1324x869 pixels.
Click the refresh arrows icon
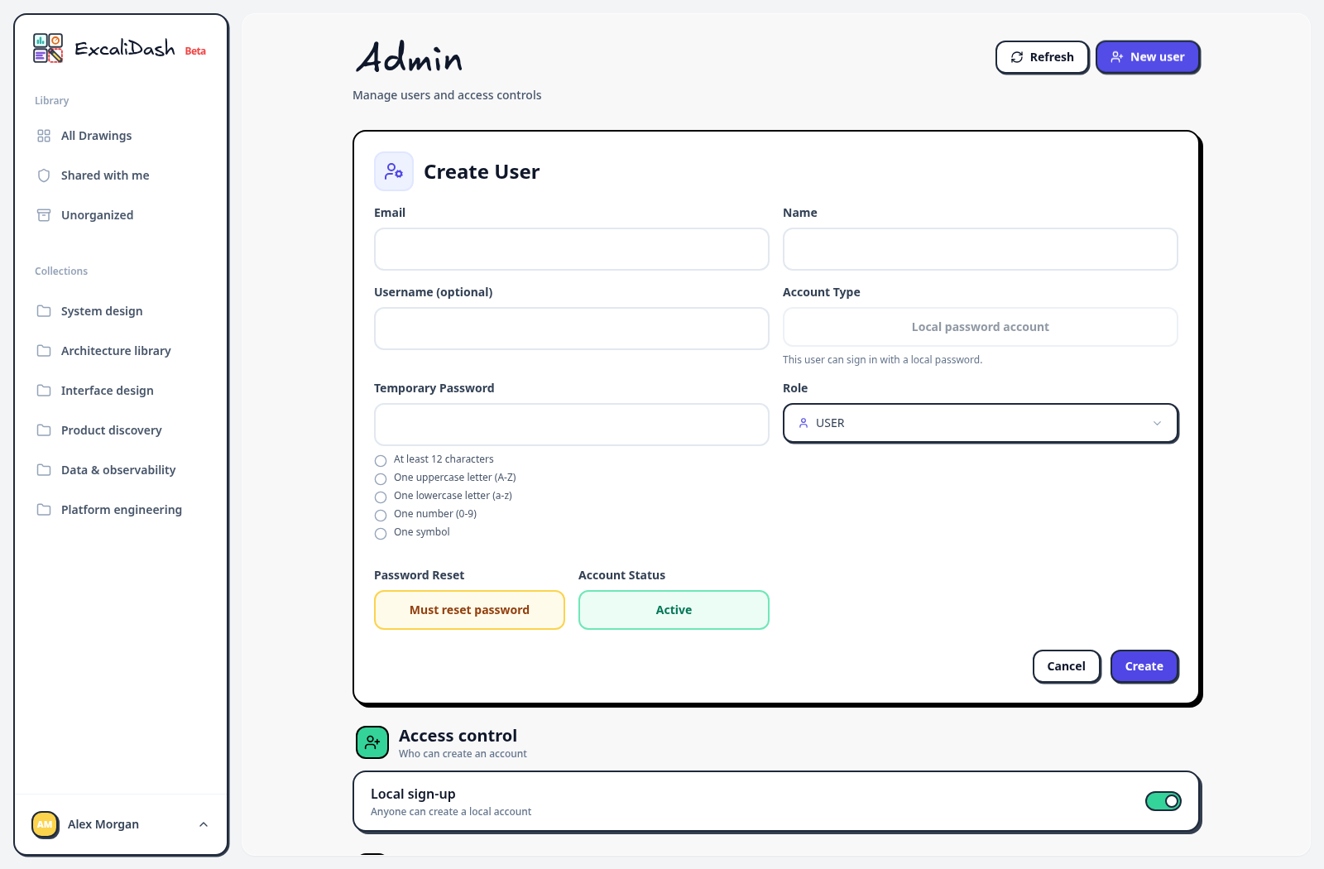click(1017, 57)
